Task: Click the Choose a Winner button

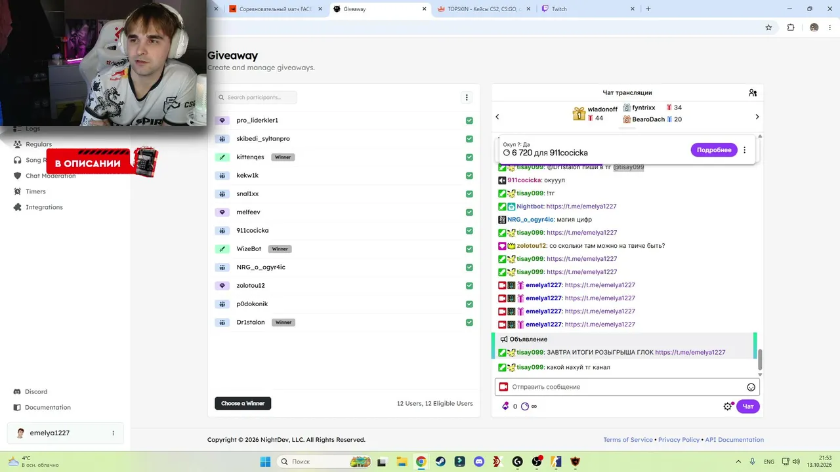Action: (x=243, y=403)
